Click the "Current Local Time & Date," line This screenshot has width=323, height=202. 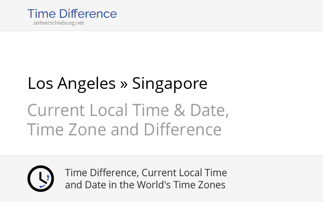click(x=128, y=110)
